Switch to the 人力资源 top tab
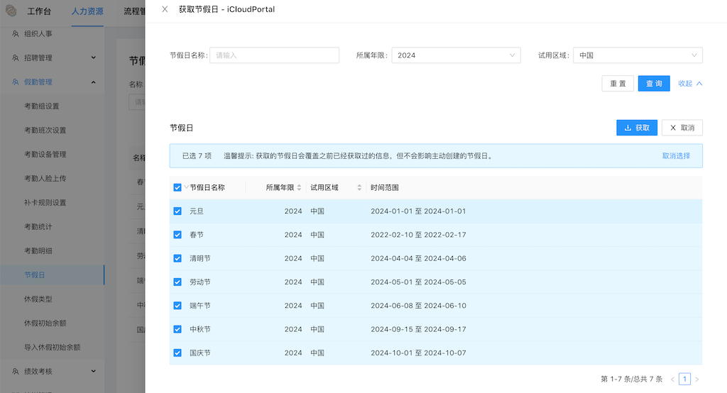The width and height of the screenshot is (727, 393). (87, 11)
